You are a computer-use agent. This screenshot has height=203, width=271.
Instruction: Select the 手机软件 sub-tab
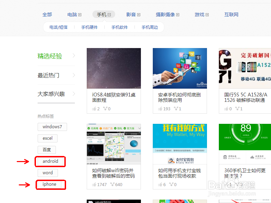click(120, 27)
